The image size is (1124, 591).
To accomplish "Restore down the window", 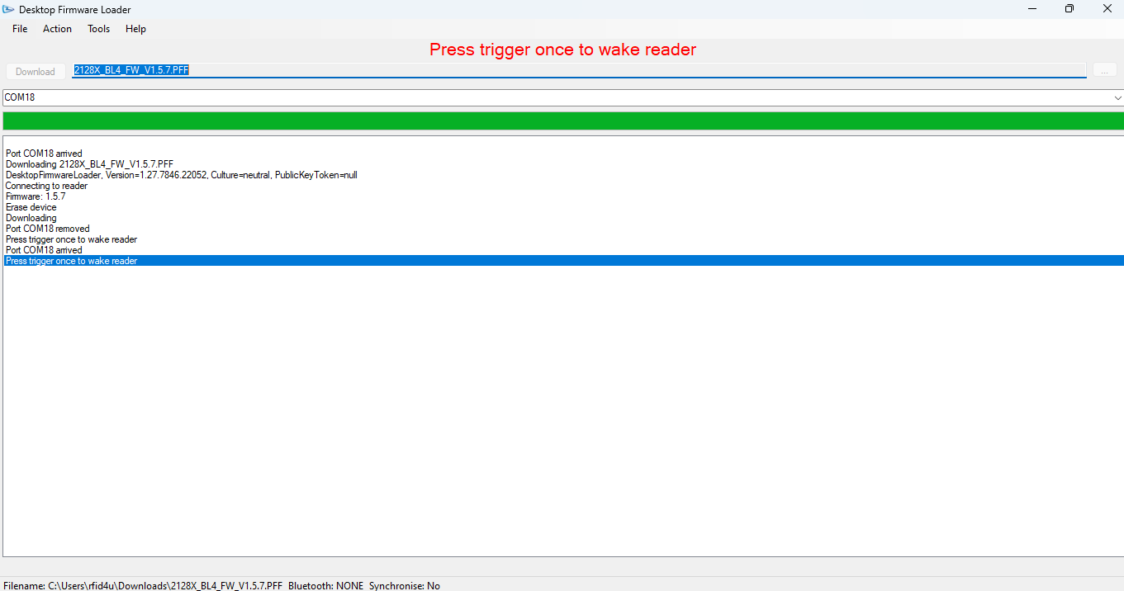I will pos(1069,8).
